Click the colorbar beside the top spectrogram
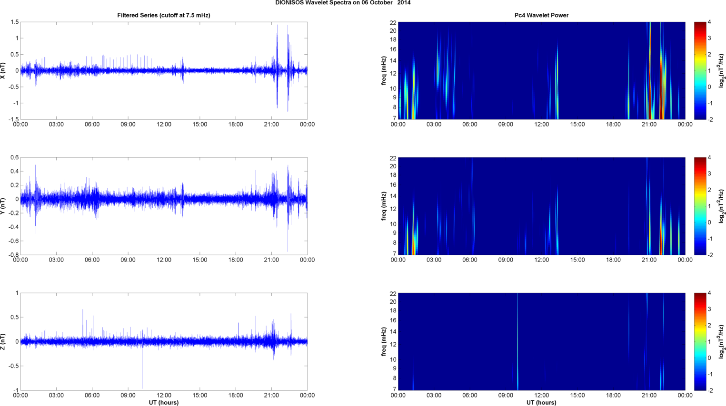 [x=700, y=70]
